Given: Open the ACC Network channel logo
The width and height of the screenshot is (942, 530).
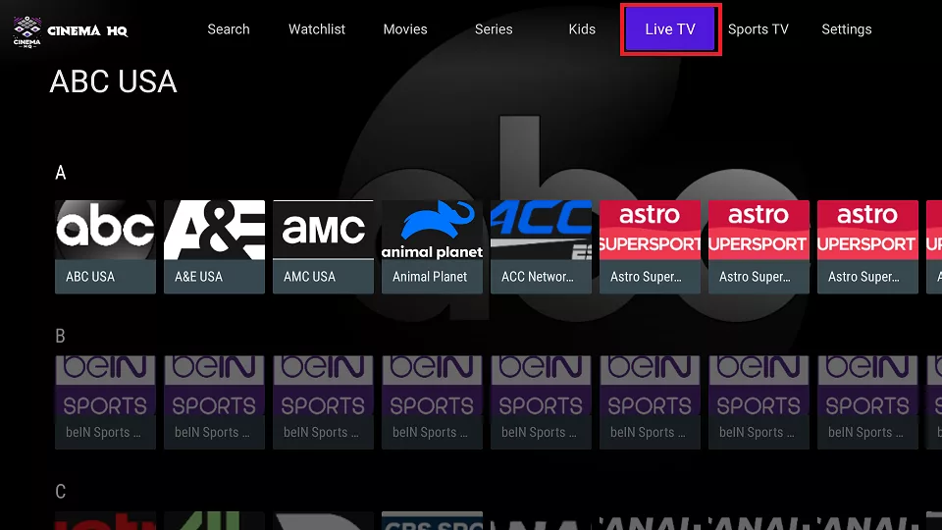Looking at the screenshot, I should point(541,230).
